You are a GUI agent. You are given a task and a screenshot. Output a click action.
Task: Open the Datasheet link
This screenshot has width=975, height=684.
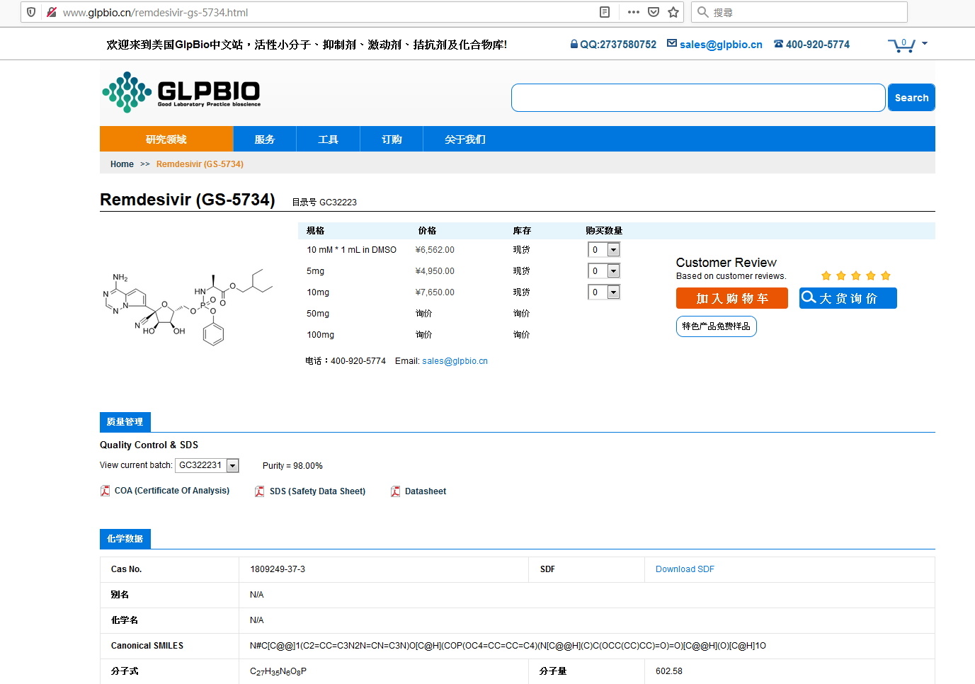coord(426,491)
